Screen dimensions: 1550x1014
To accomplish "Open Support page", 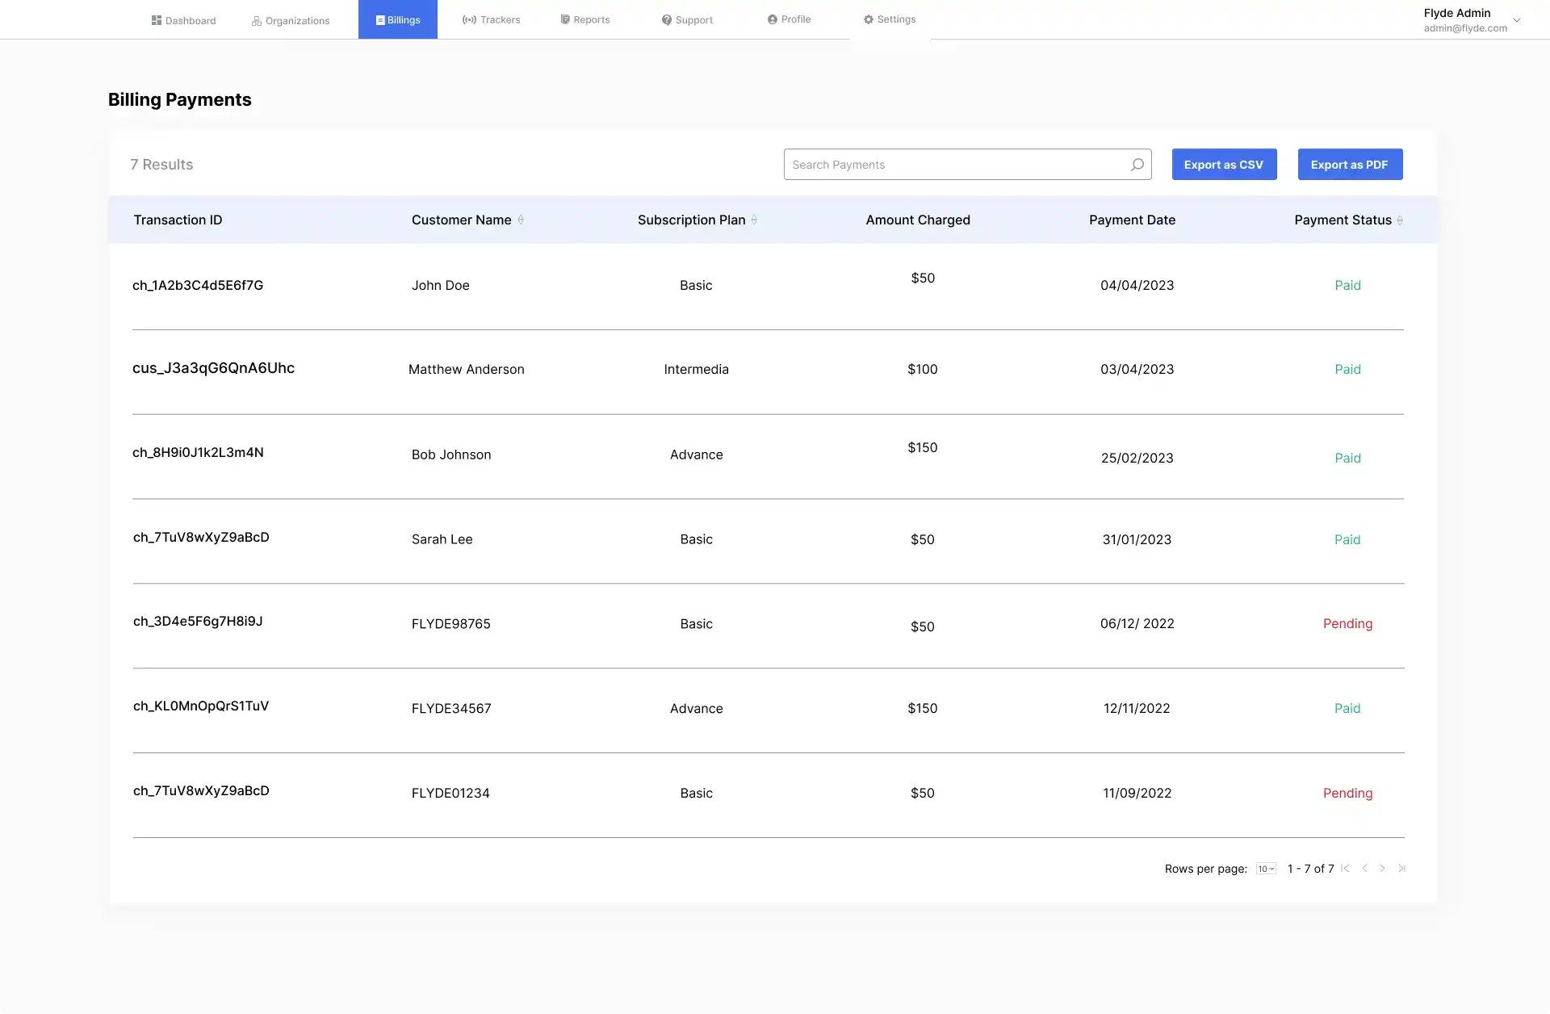I will click(x=687, y=19).
